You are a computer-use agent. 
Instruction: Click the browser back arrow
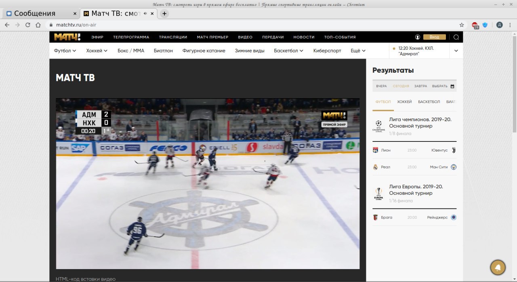click(x=7, y=25)
